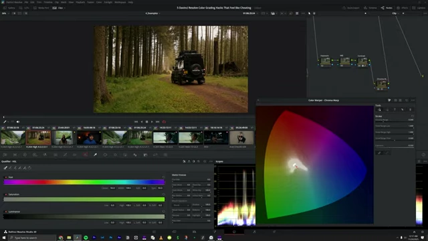The image size is (428, 241).
Task: Open the node graph Clip mode dropdown
Action: (395, 13)
